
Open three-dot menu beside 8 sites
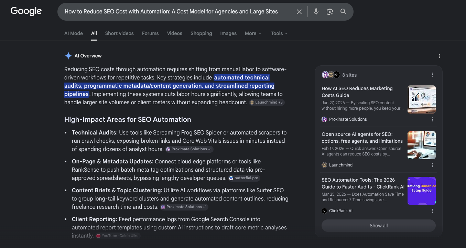coord(433,75)
